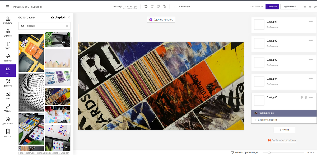Click the report bug icon
The width and height of the screenshot is (317, 155).
(x=269, y=141)
